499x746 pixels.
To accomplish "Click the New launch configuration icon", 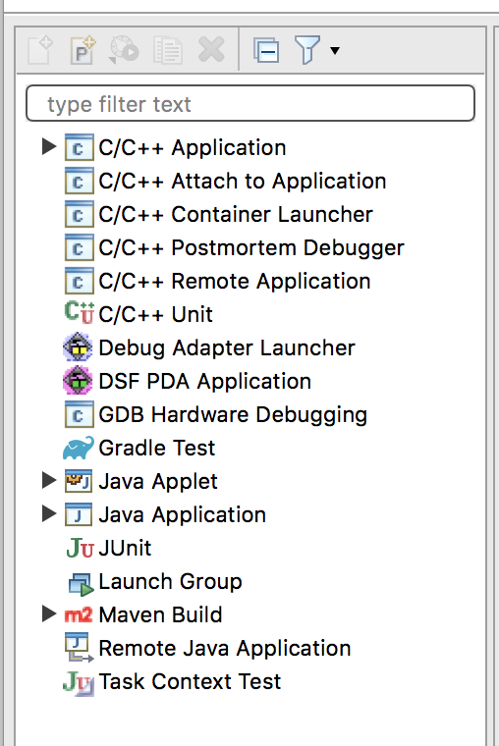I will [40, 50].
